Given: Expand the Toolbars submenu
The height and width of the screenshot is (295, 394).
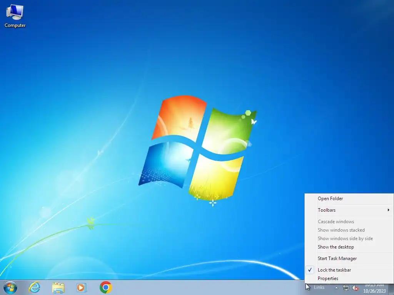Looking at the screenshot, I should pyautogui.click(x=349, y=210).
